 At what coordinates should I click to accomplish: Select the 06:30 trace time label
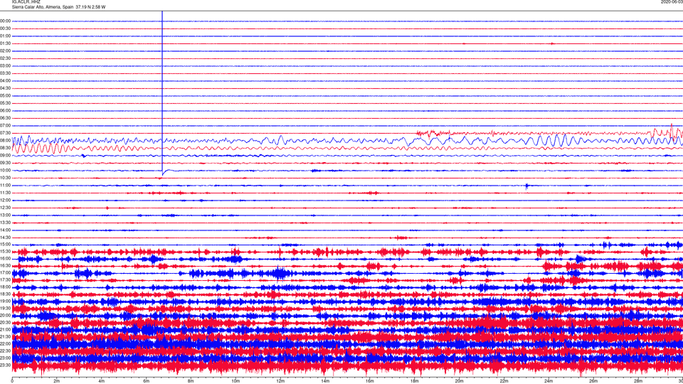[x=5, y=118]
